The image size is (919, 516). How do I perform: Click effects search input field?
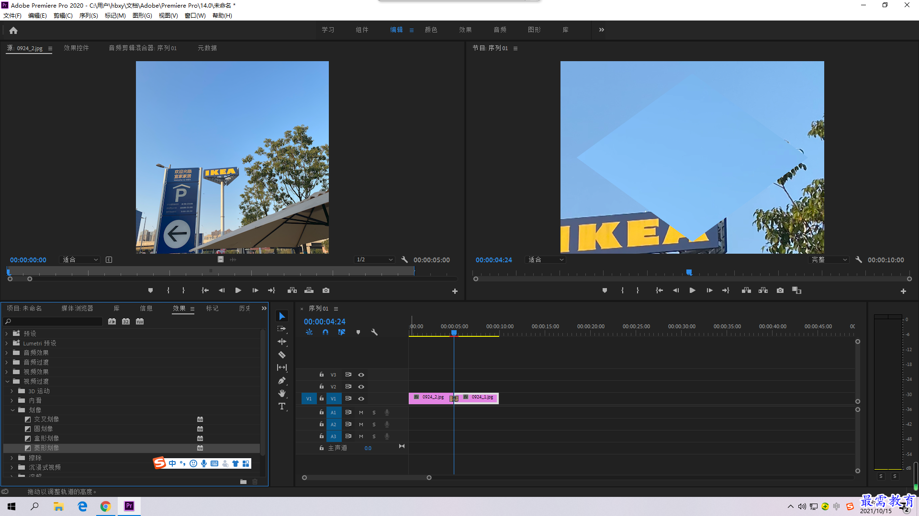[53, 322]
